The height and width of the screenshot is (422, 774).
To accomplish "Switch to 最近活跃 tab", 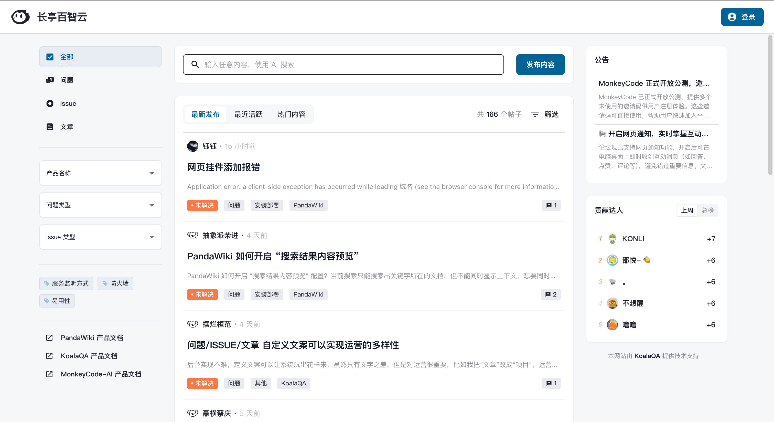I will [x=248, y=114].
